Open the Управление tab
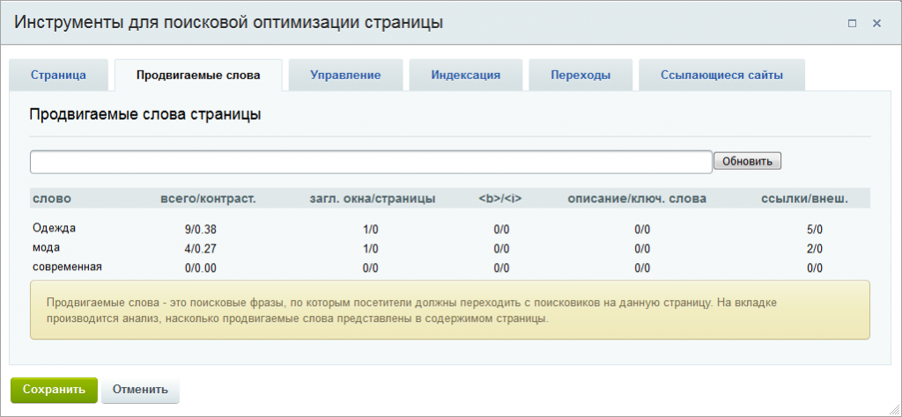Image resolution: width=902 pixels, height=417 pixels. [345, 75]
